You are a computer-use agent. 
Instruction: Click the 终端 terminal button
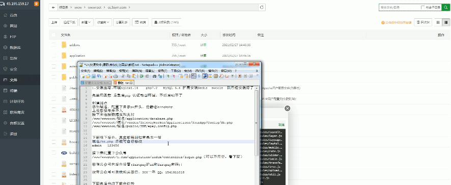pos(140,22)
